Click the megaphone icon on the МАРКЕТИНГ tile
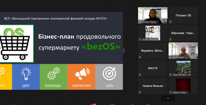Viewport: 206px width, 105px height. pyautogui.click(x=82, y=74)
